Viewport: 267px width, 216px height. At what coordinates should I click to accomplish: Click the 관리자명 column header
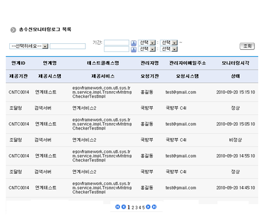[150, 63]
